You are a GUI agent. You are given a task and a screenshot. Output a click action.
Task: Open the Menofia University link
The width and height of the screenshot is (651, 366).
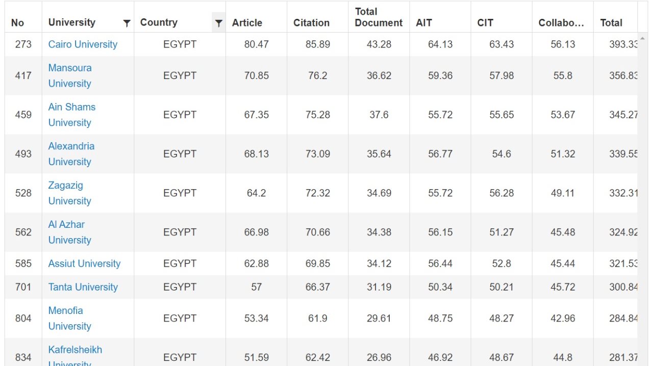(x=69, y=318)
